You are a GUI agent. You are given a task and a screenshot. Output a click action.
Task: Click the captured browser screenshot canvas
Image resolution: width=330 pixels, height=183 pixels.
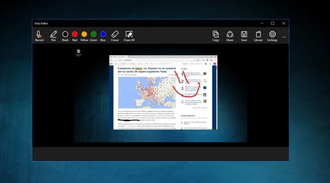pyautogui.click(x=163, y=93)
